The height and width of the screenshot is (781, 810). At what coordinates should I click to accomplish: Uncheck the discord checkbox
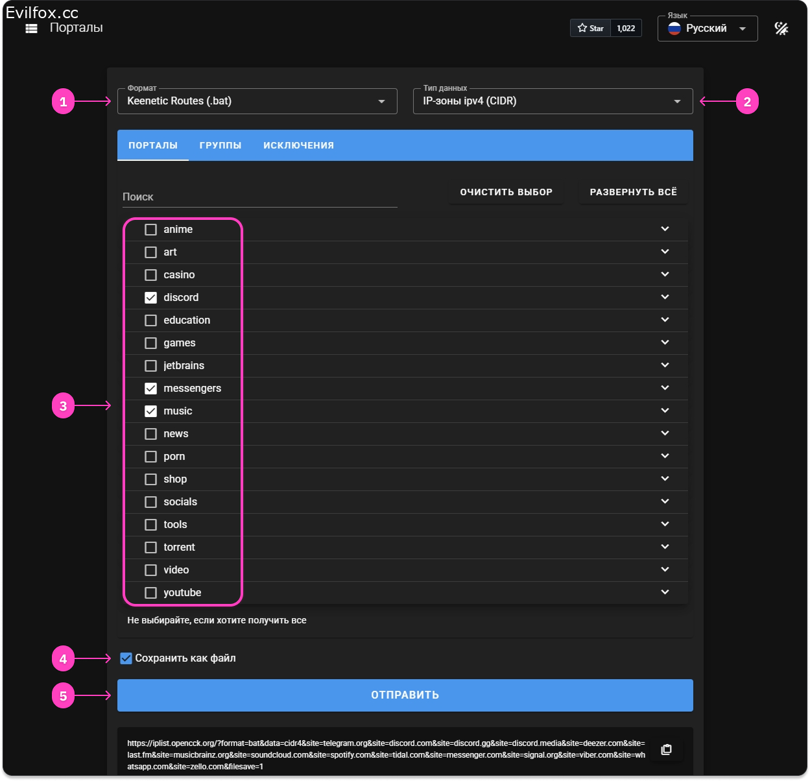(150, 298)
